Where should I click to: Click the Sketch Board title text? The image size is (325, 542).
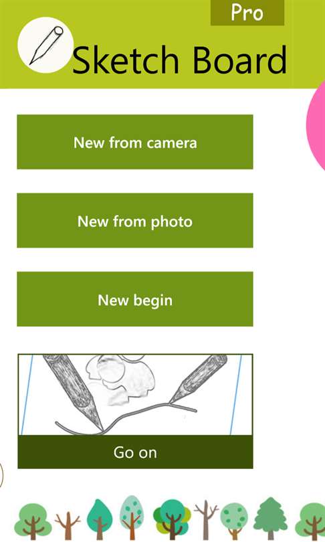[x=179, y=60]
